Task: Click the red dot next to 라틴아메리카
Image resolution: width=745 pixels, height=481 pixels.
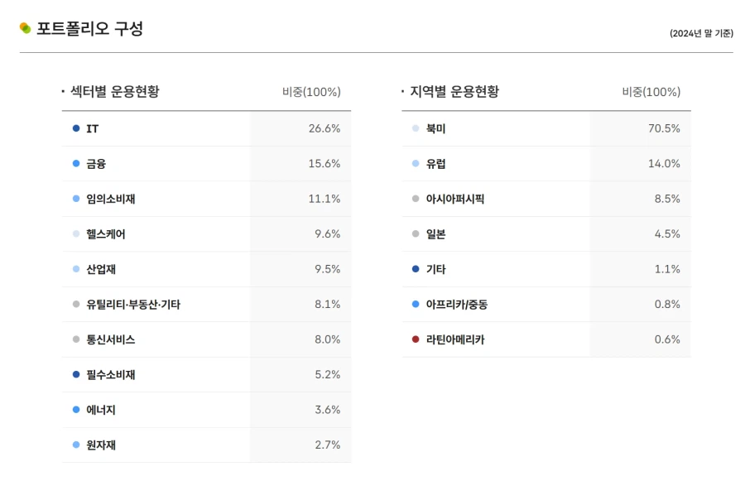Action: pos(416,339)
